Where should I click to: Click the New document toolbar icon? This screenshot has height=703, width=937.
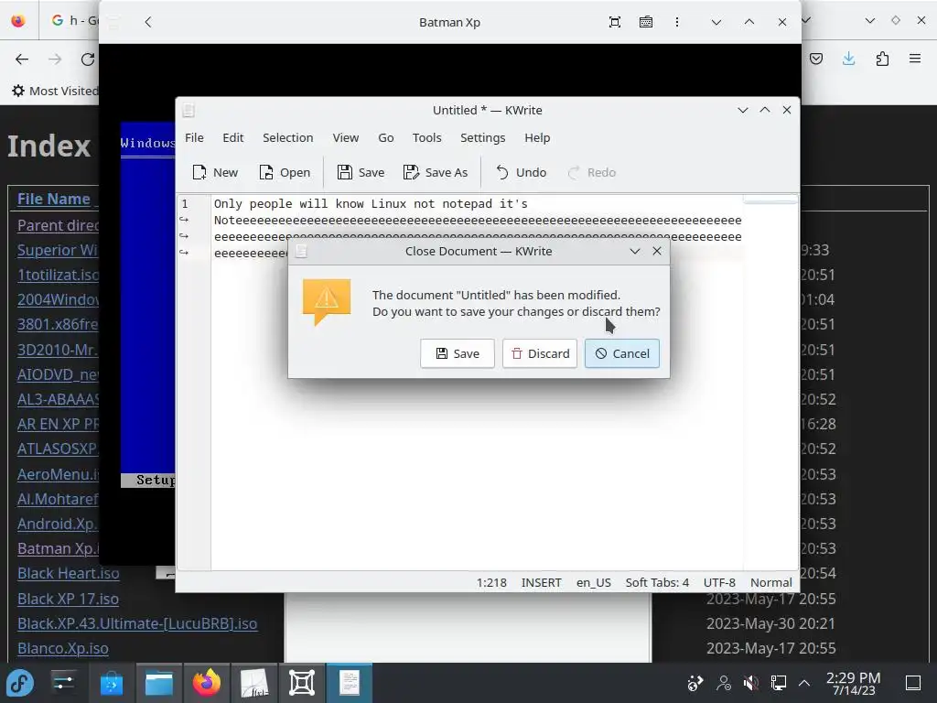tap(215, 172)
